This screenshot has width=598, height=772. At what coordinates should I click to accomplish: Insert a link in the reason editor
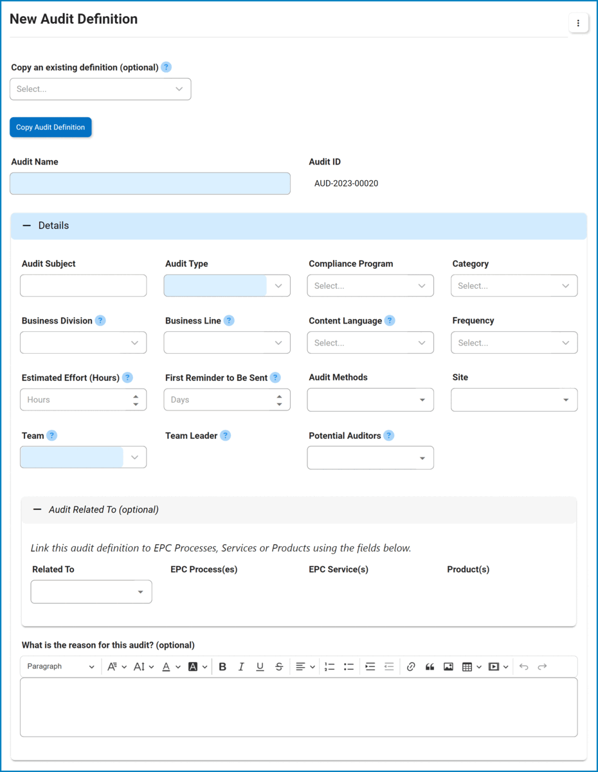point(411,666)
